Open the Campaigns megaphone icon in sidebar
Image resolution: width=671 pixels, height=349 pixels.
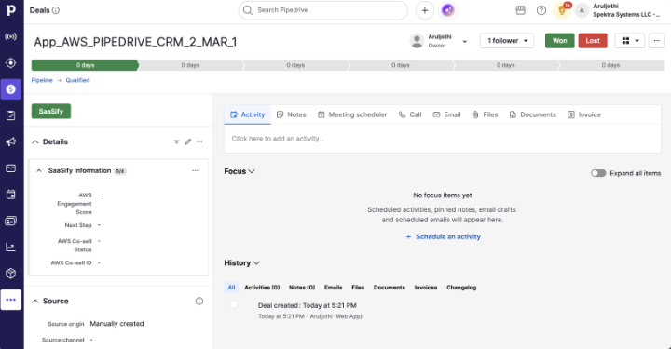pos(10,141)
